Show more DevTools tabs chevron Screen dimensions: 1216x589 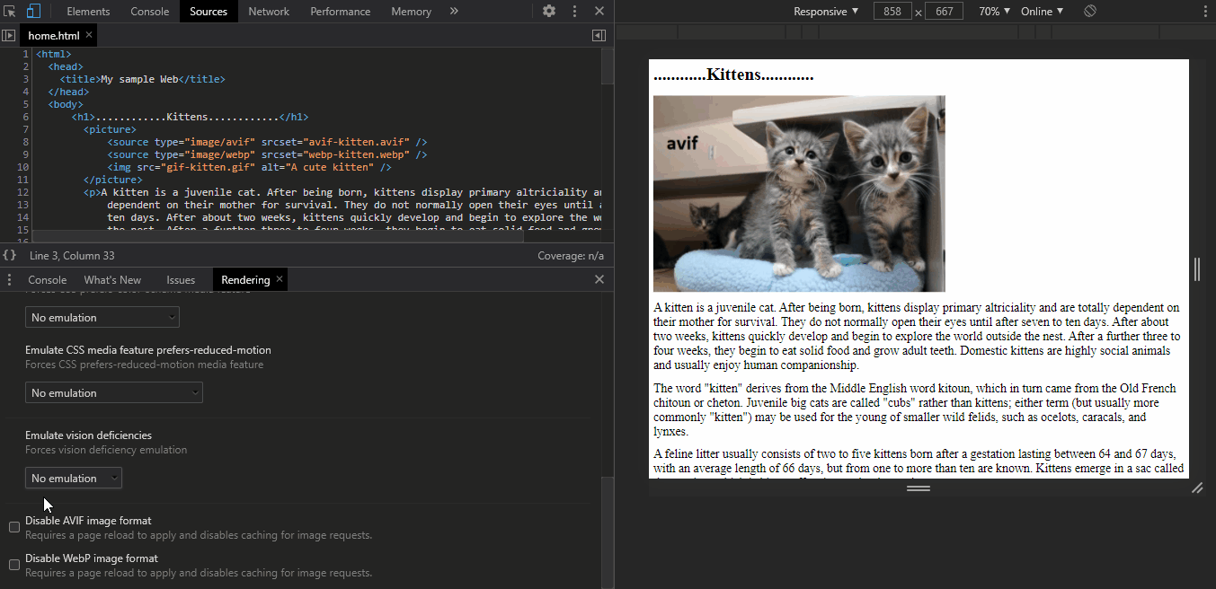pos(454,12)
